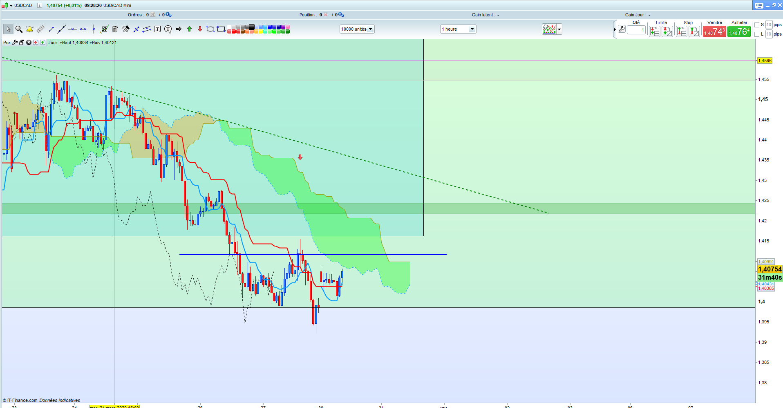Click the second Limite order button
783x408 pixels.
pyautogui.click(x=667, y=31)
